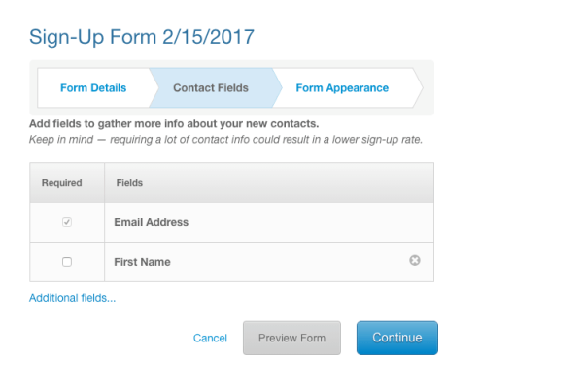The width and height of the screenshot is (583, 390).
Task: Click empty space in the Email Address row
Action: coord(311,222)
